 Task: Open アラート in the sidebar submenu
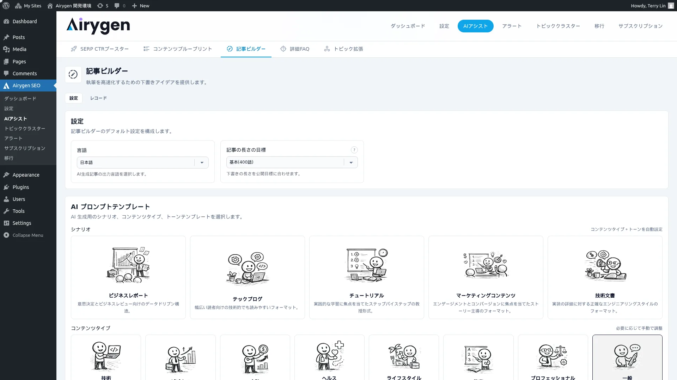click(x=13, y=139)
